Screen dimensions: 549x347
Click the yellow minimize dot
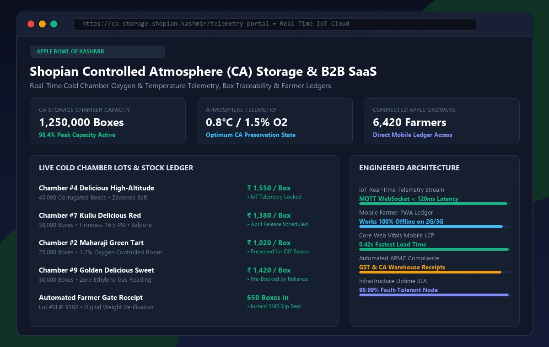tap(43, 24)
